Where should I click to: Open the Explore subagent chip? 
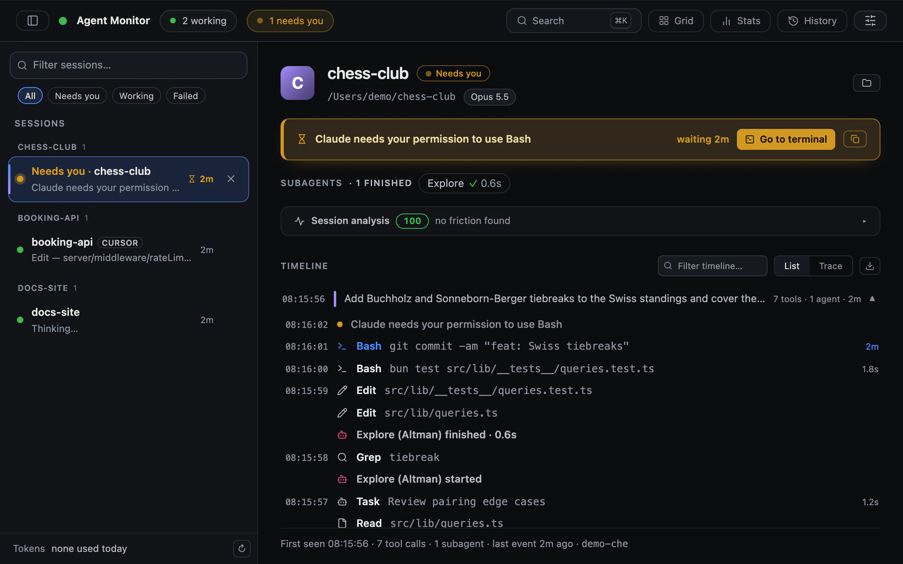(464, 183)
